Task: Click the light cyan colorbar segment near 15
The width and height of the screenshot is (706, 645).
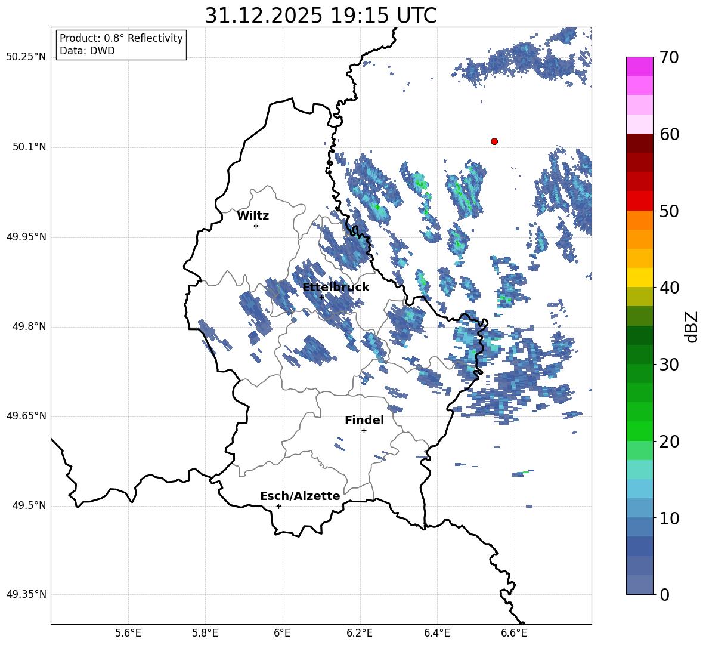Action: (x=639, y=470)
